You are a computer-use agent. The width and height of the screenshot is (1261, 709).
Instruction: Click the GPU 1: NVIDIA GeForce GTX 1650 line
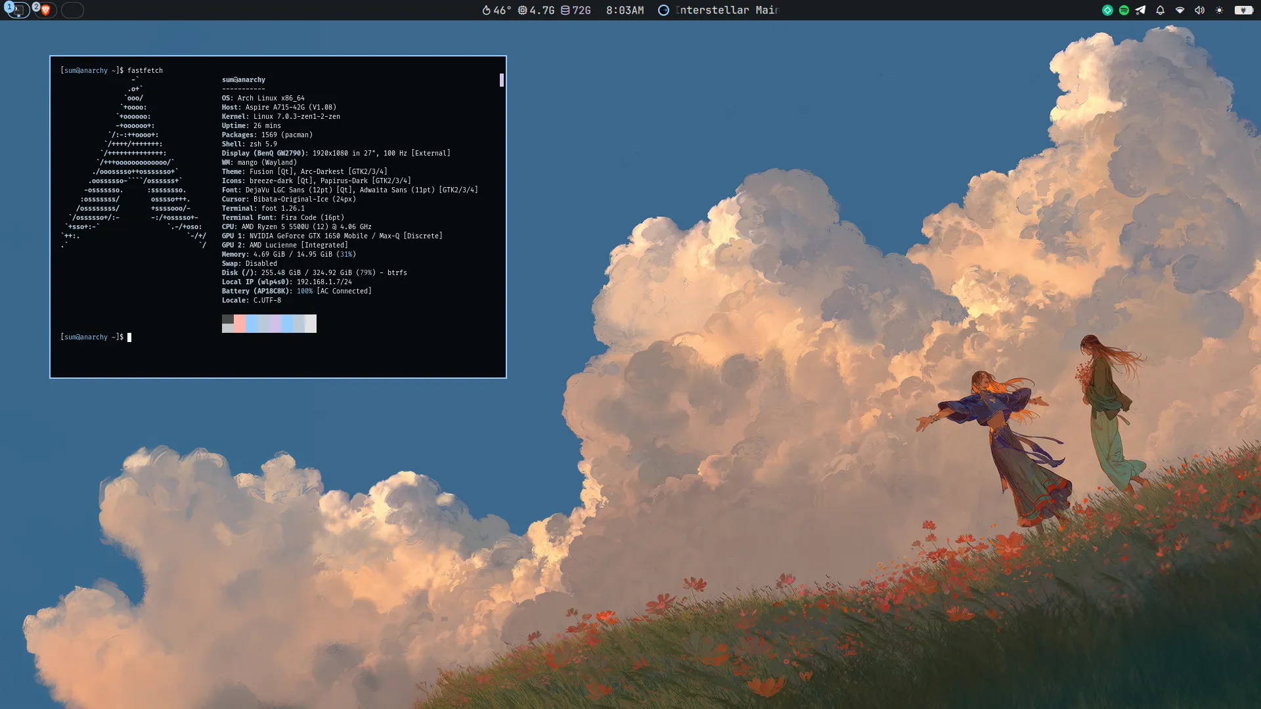click(x=332, y=236)
